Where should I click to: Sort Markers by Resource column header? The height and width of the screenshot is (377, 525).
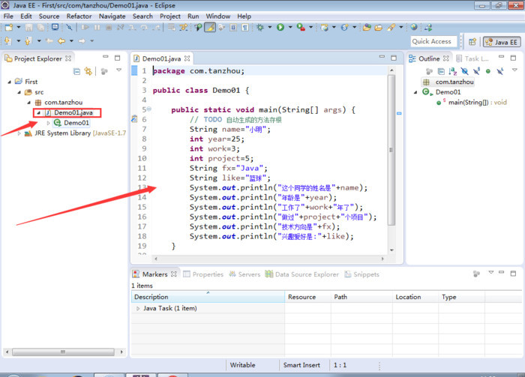click(307, 297)
